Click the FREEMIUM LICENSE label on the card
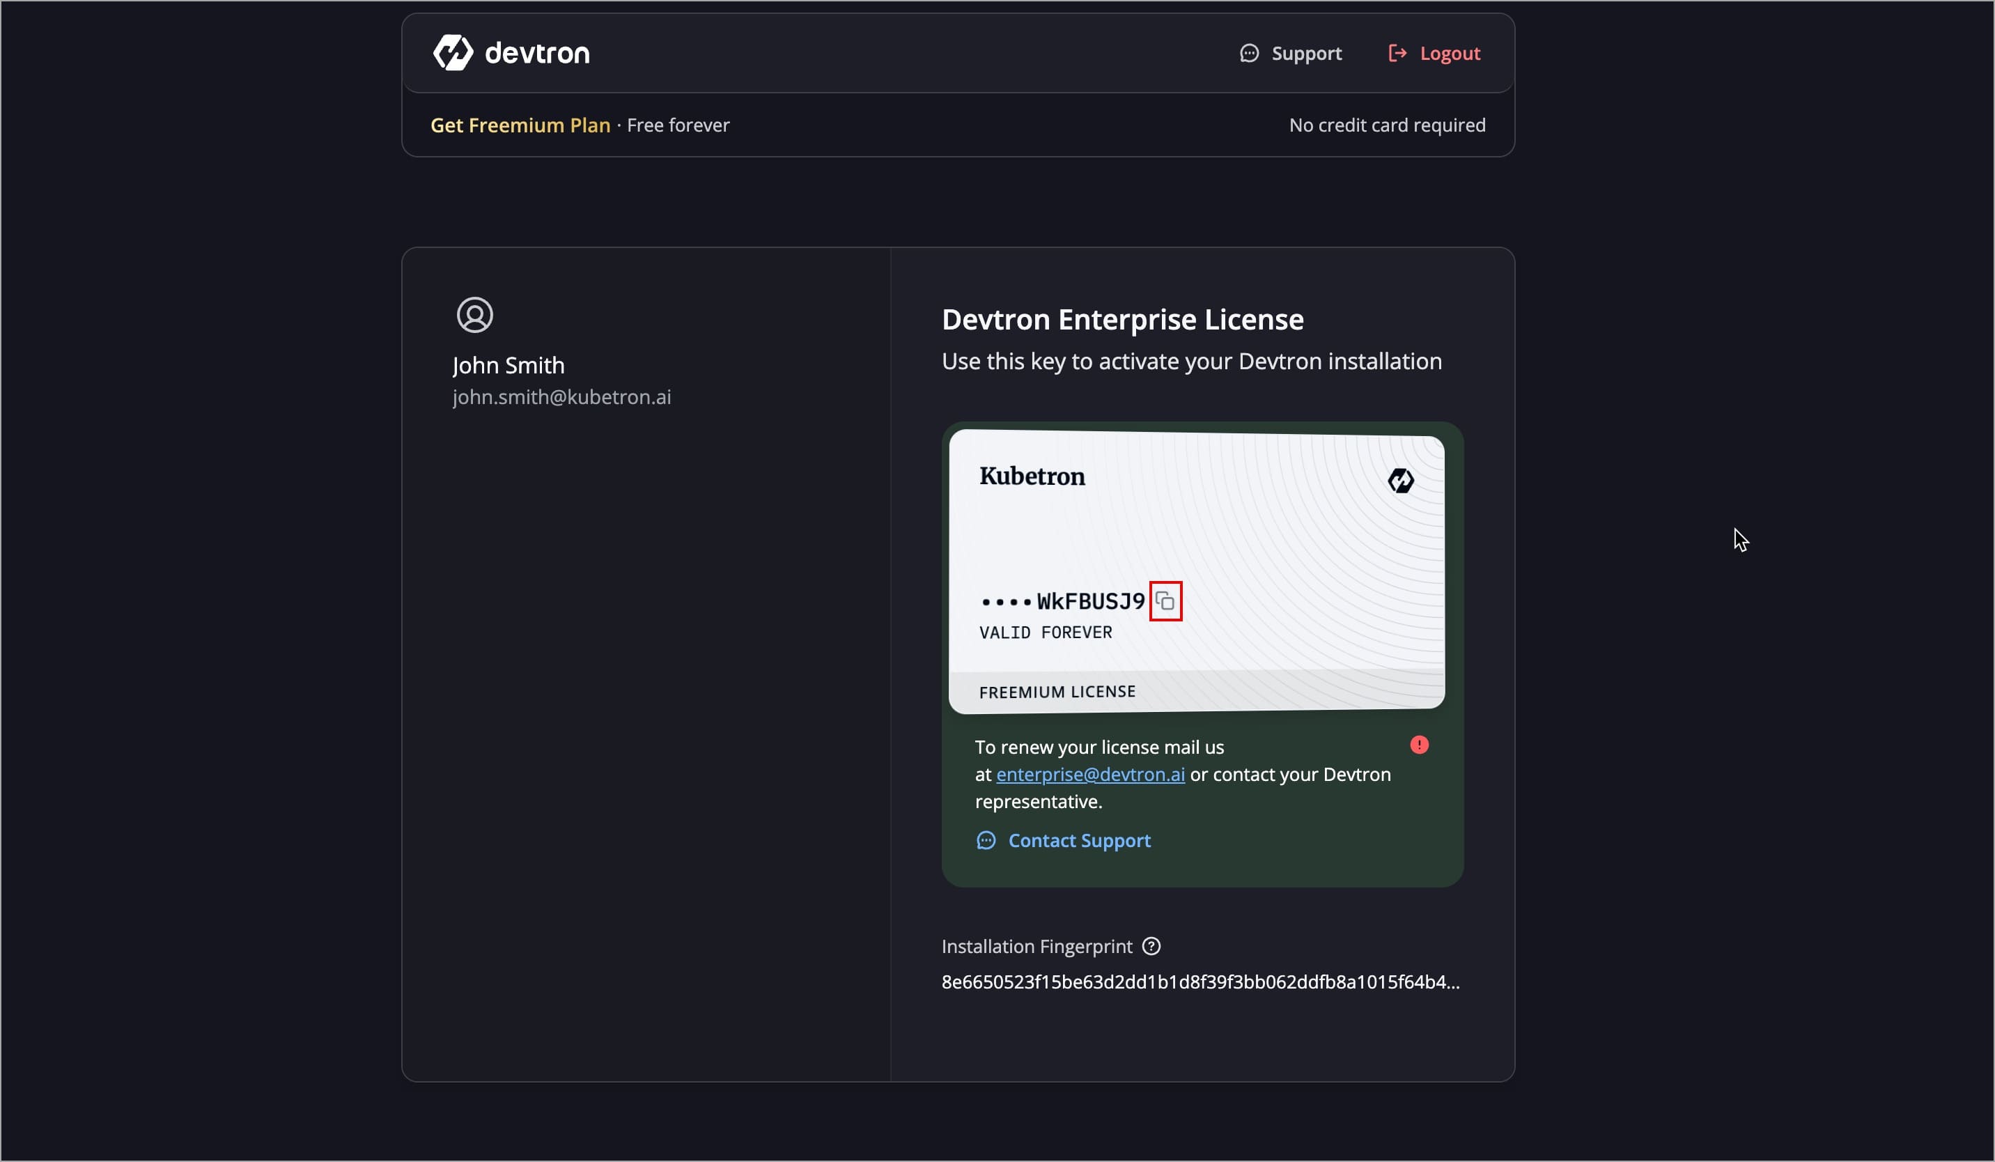This screenshot has width=1995, height=1162. [x=1056, y=690]
